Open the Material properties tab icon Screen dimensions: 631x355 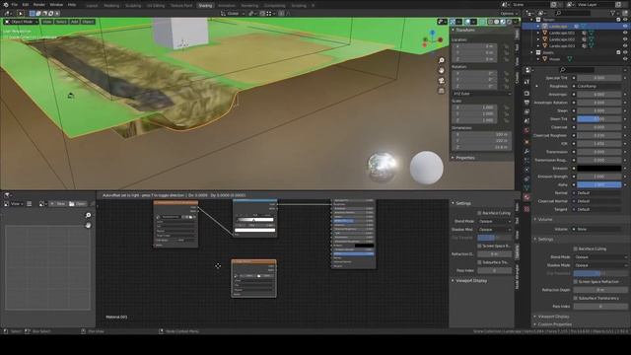526,197
